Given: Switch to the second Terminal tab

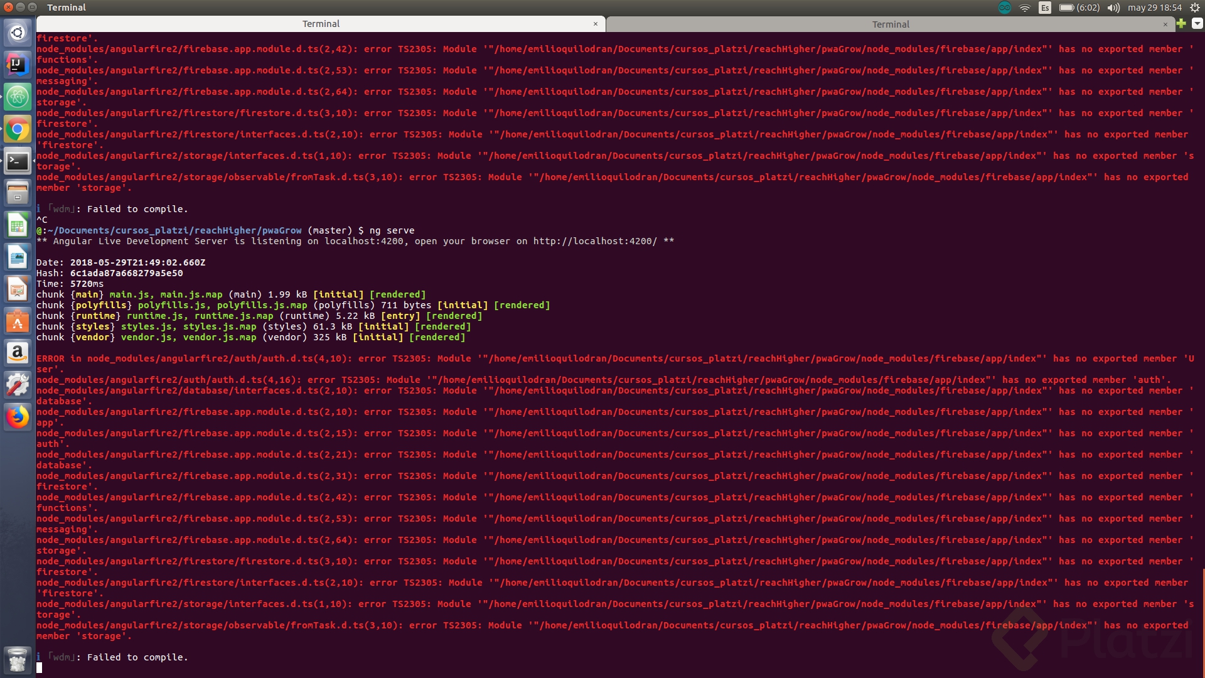Looking at the screenshot, I should (890, 24).
